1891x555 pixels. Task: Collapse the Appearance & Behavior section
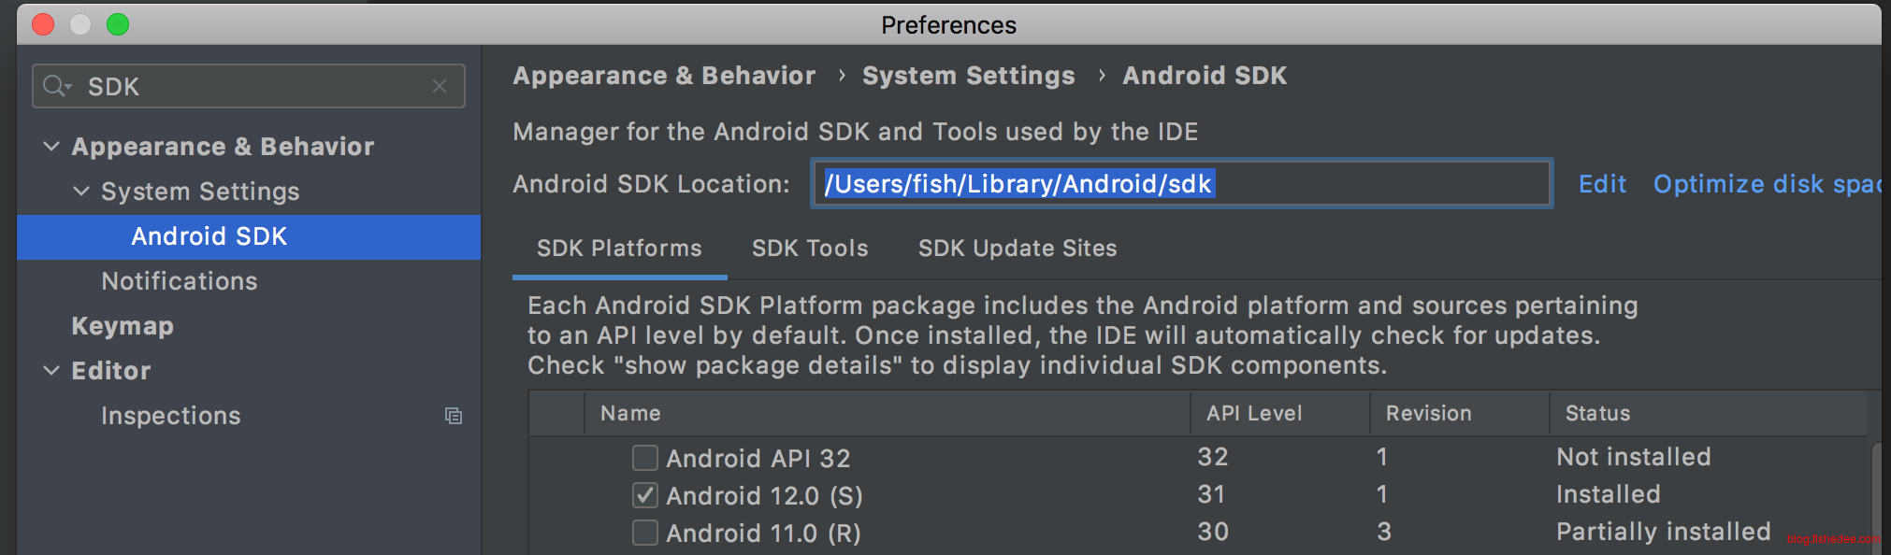51,147
